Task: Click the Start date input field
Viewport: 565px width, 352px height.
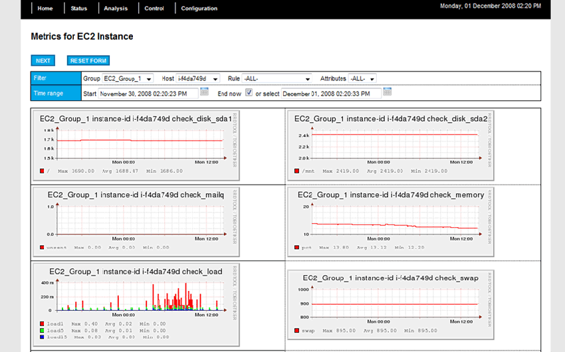Action: pos(148,94)
